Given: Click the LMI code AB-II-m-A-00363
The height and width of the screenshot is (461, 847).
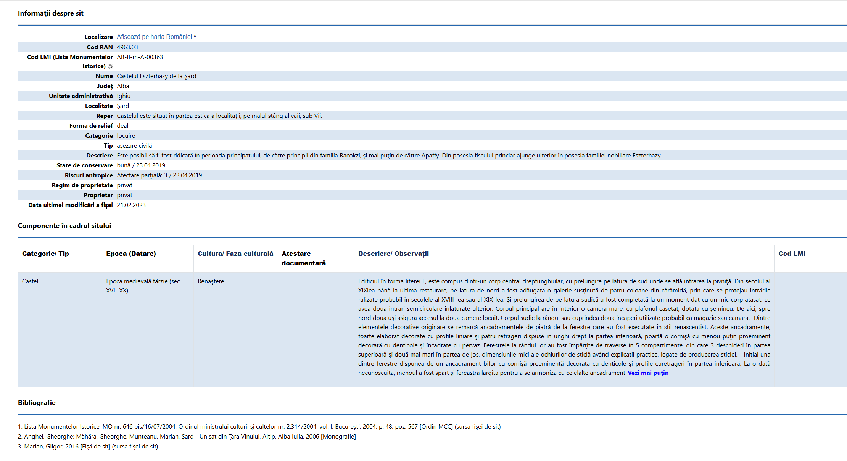Looking at the screenshot, I should [140, 57].
